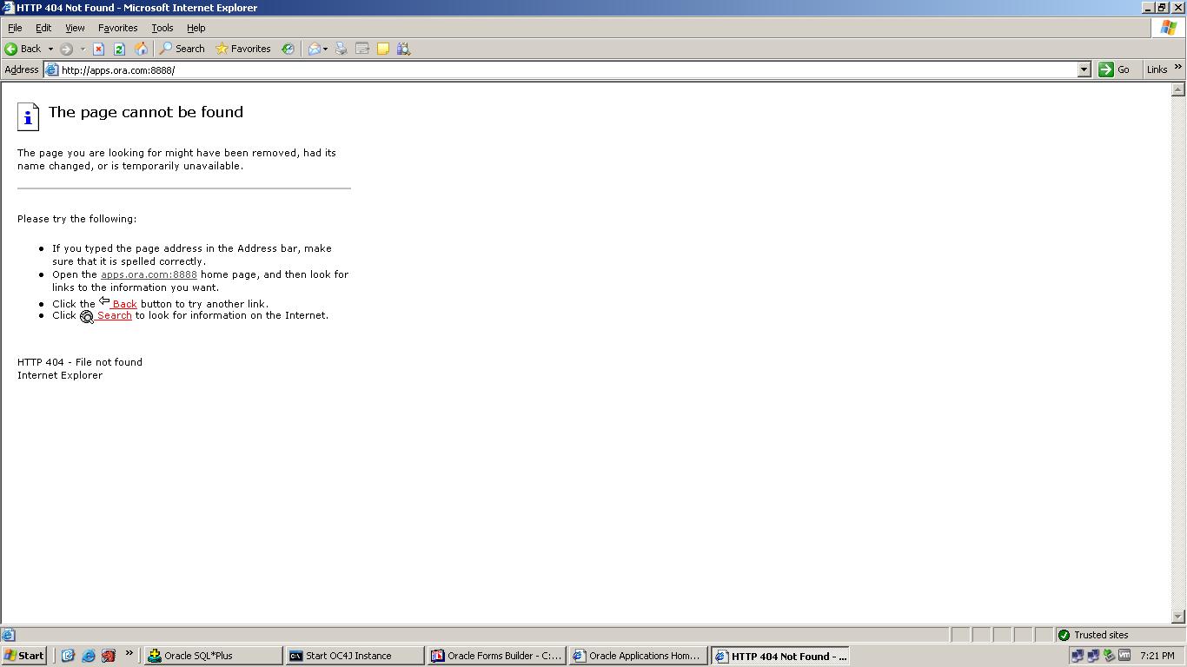Expand the Back button history dropdown
Screen dimensions: 1187x667
tap(50, 49)
